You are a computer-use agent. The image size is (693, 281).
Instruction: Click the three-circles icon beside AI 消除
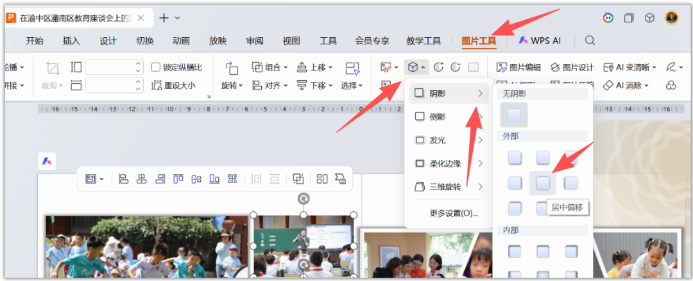[x=671, y=85]
